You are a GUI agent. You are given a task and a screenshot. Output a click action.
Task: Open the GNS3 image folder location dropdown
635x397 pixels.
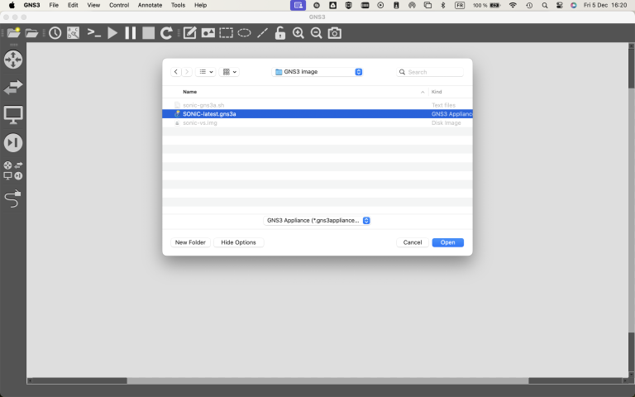pos(318,72)
